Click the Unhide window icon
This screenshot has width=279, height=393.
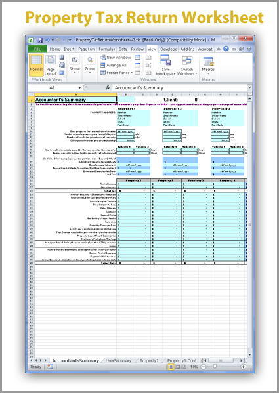[x=138, y=73]
